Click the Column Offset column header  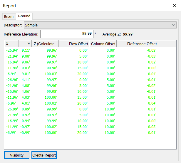click(x=103, y=44)
